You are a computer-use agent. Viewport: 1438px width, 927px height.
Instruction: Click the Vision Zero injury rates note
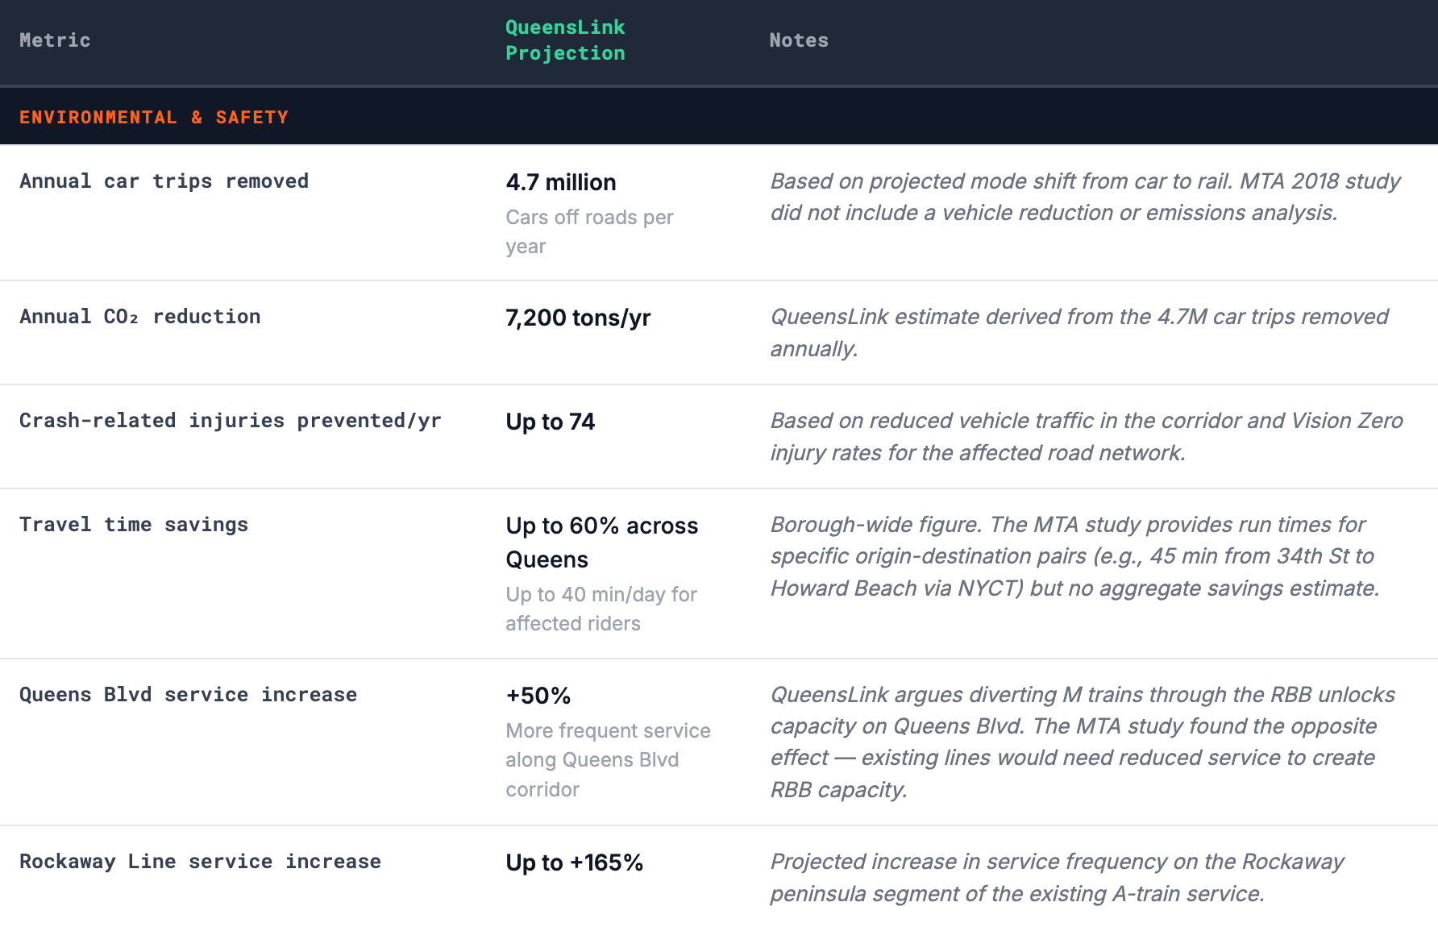(x=1087, y=436)
